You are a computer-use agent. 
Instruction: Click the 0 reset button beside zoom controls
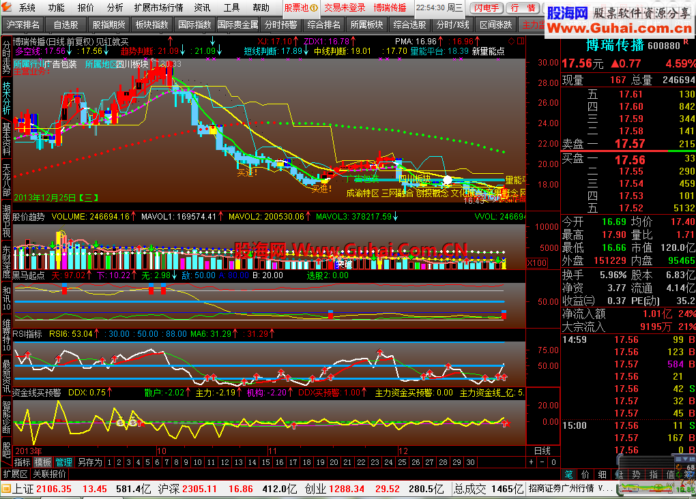553,462
